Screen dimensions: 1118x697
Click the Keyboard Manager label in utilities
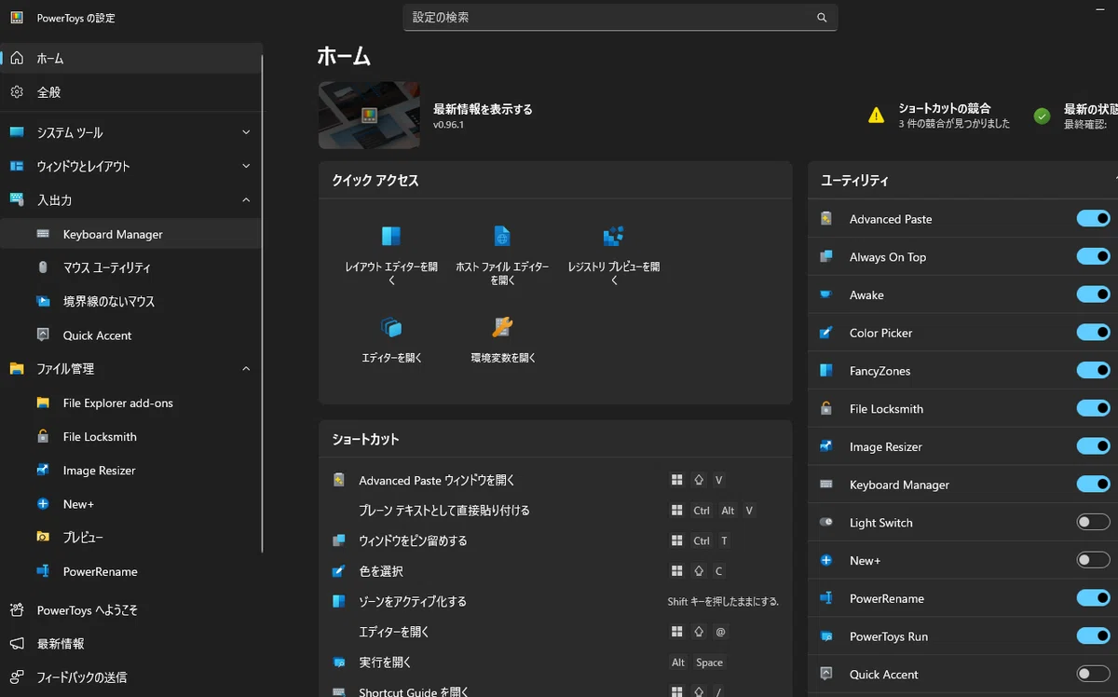click(x=899, y=485)
